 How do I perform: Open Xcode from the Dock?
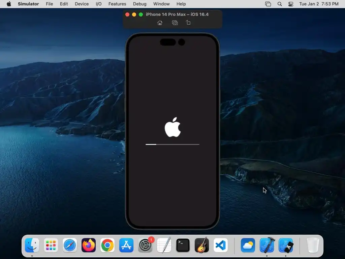click(267, 245)
